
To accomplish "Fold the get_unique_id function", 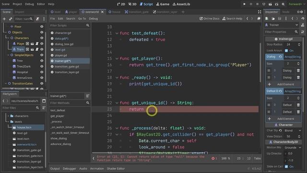I will [x=117, y=103].
